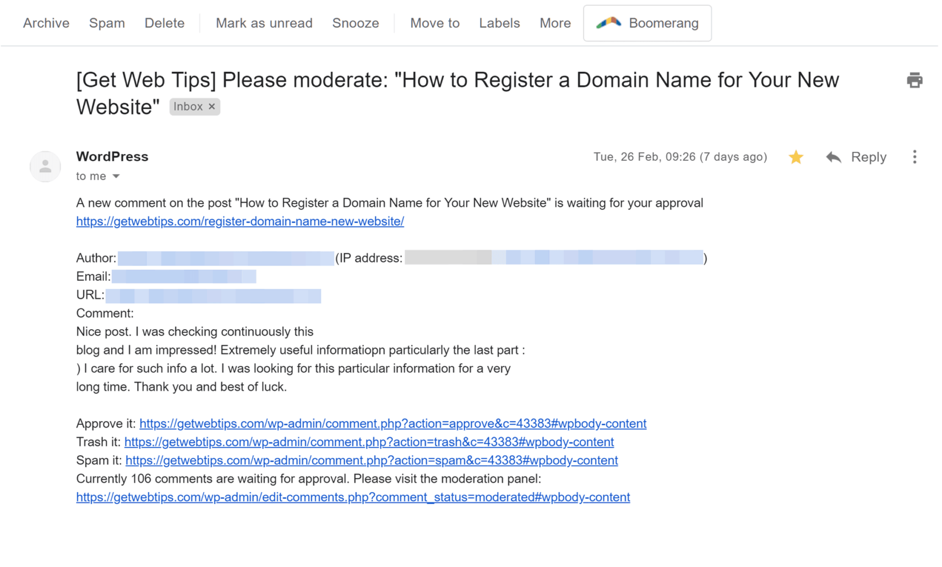Open the More actions menu
The width and height of the screenshot is (942, 567).
555,23
